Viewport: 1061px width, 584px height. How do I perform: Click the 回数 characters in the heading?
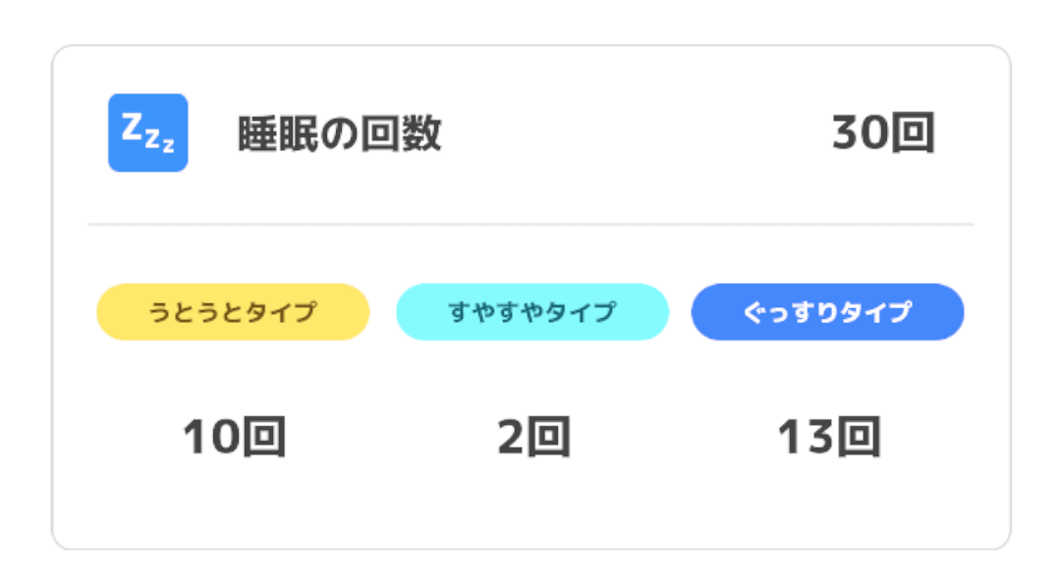(401, 133)
